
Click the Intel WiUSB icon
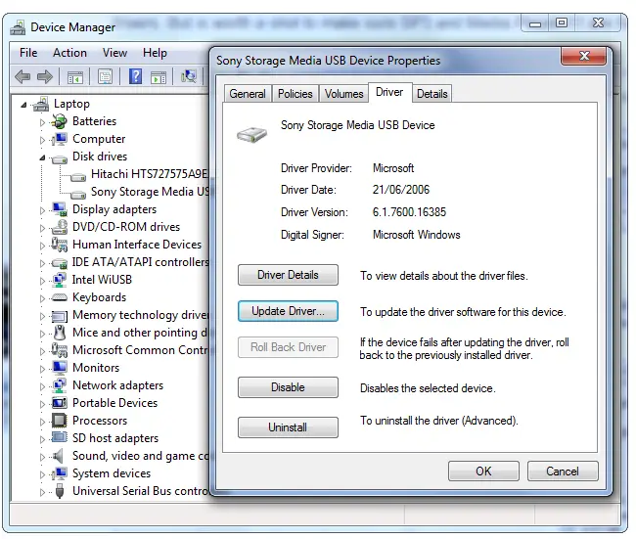coord(60,280)
